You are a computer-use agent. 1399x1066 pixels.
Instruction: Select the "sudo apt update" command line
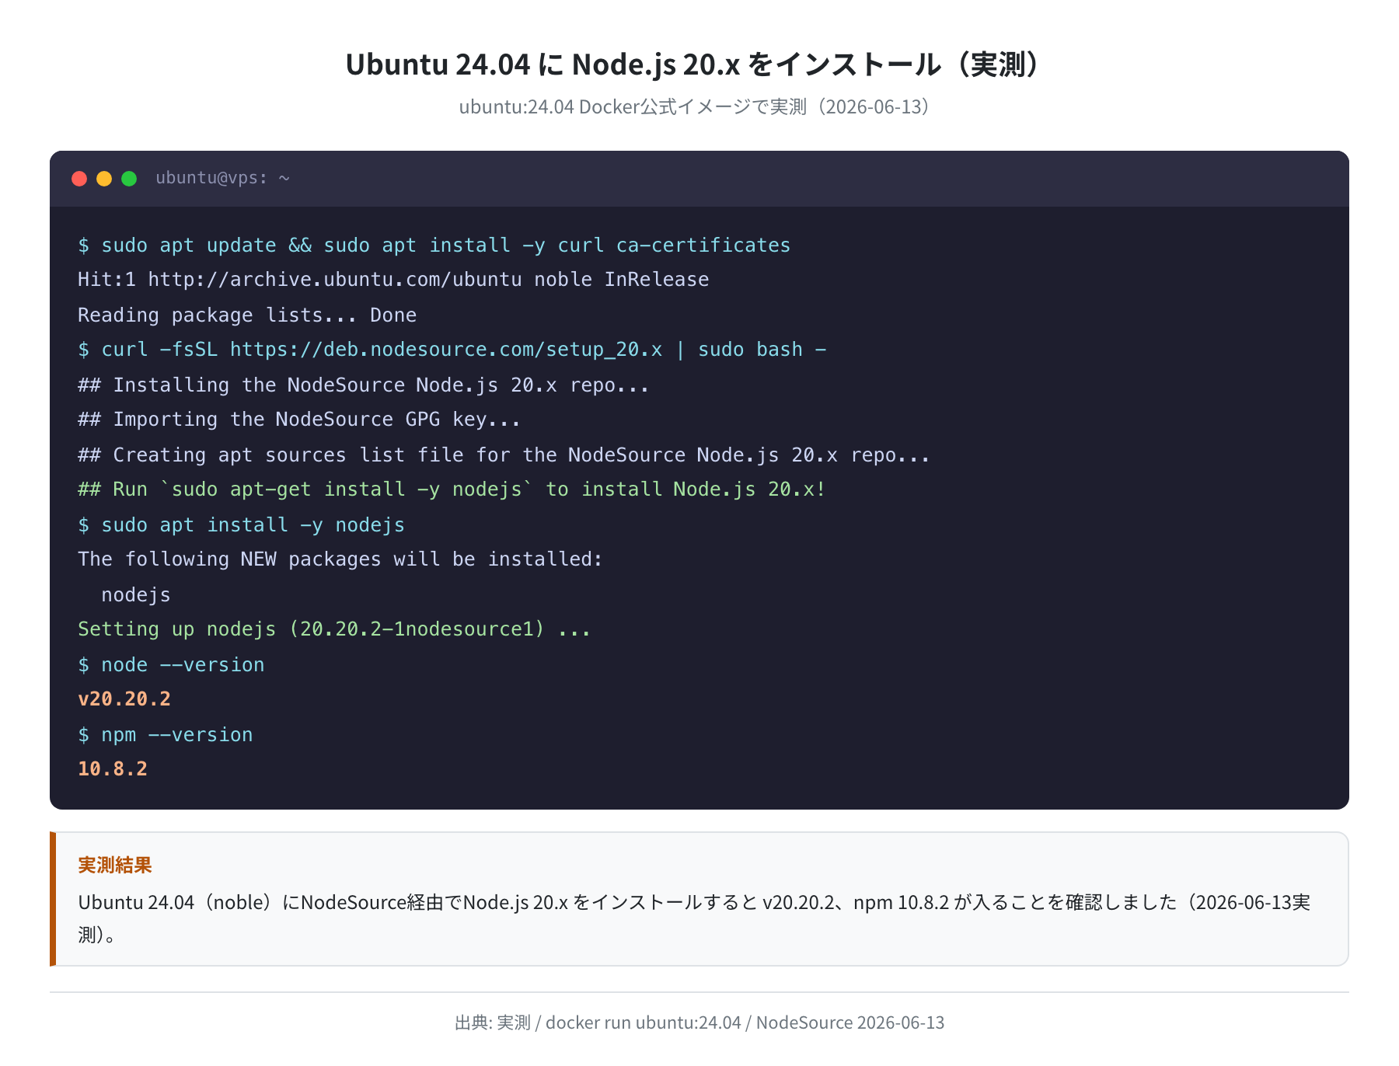pyautogui.click(x=434, y=246)
